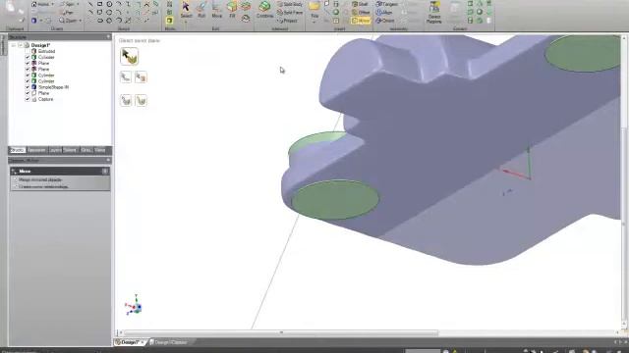Click the Select Mirror Plane tool guide
Viewport: 629px width, 353px height.
pyautogui.click(x=129, y=56)
